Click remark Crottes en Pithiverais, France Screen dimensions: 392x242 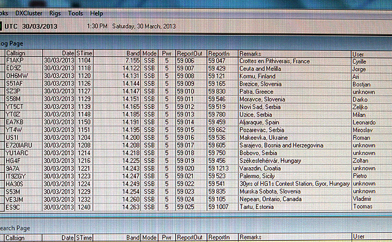click(x=274, y=61)
